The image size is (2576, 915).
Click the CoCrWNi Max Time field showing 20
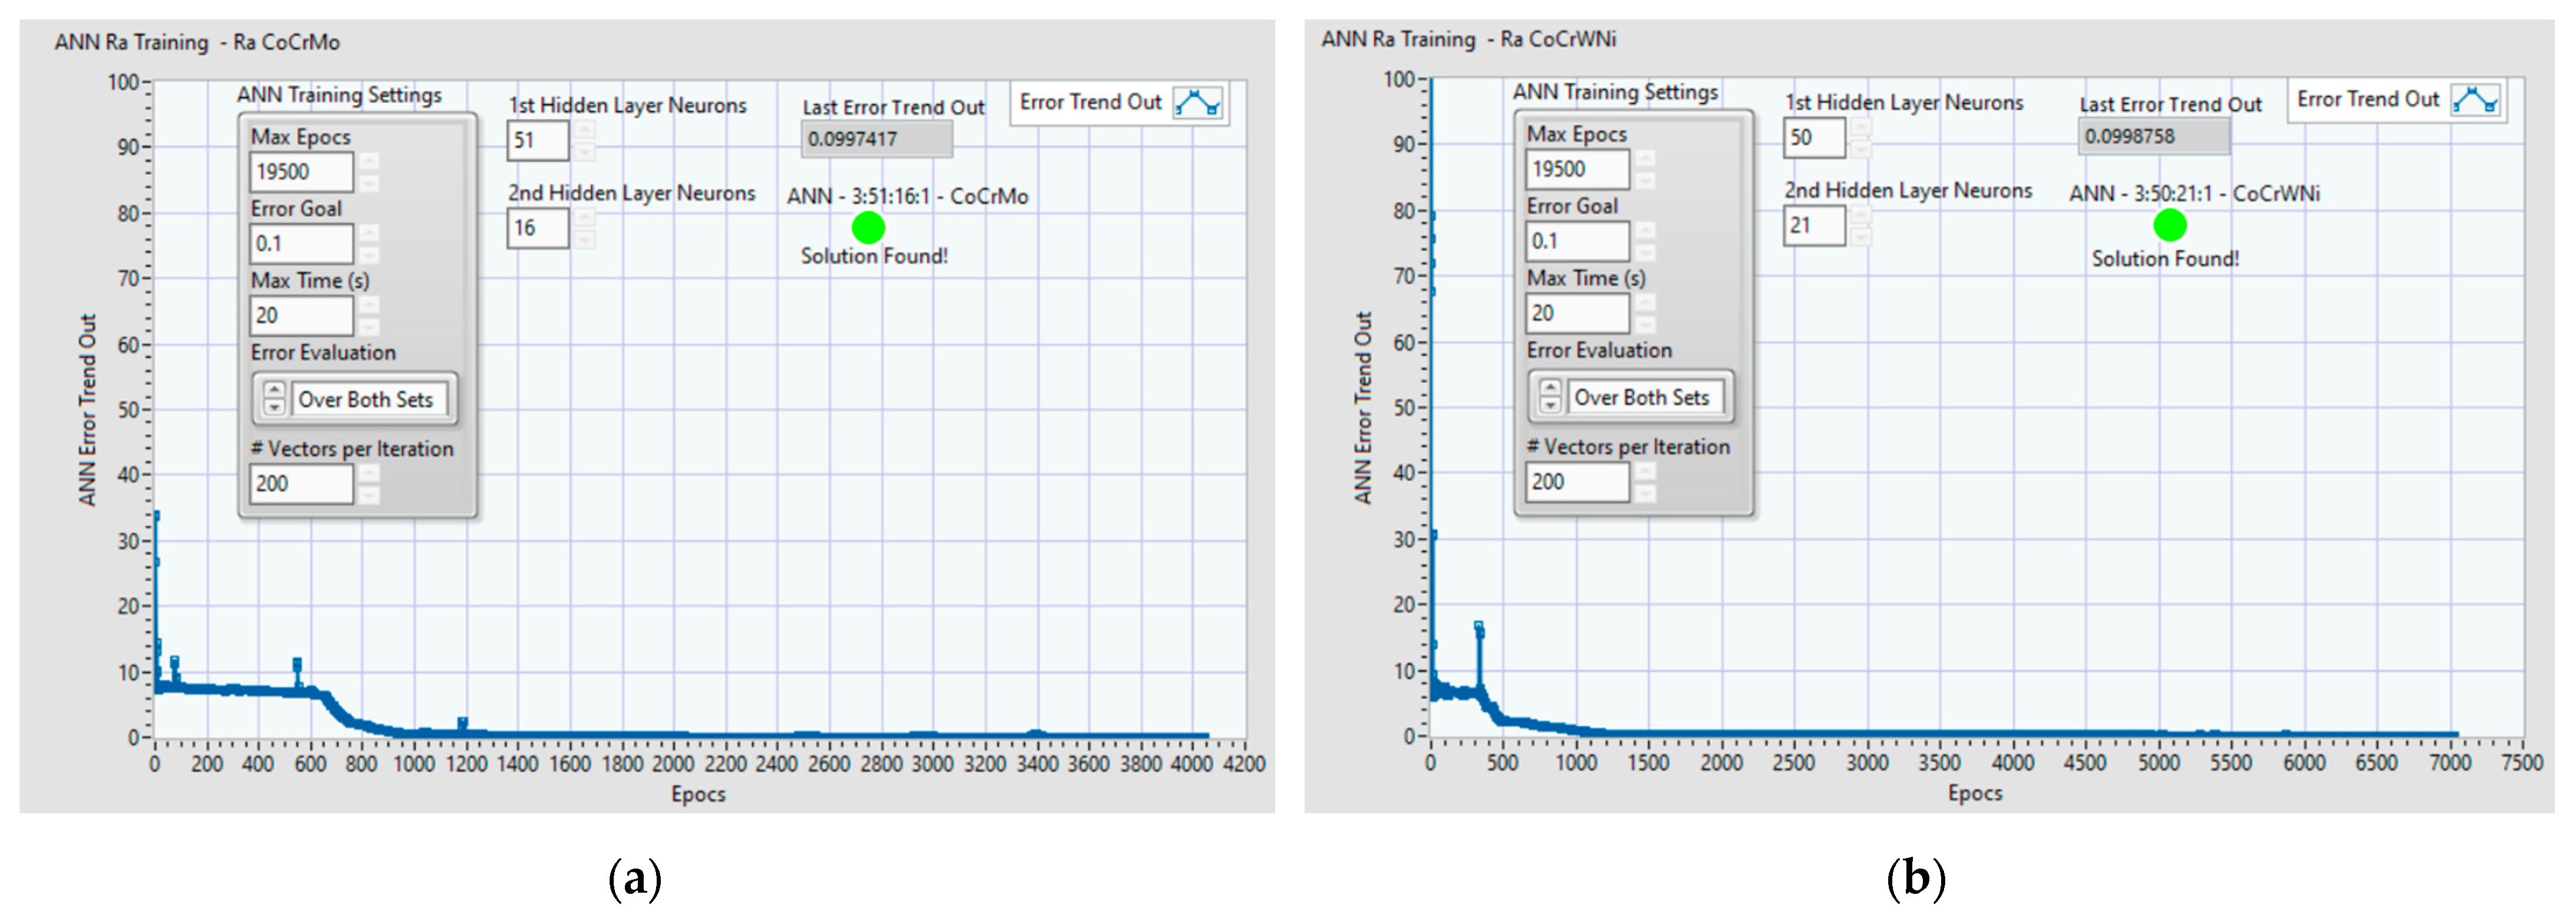1577,313
